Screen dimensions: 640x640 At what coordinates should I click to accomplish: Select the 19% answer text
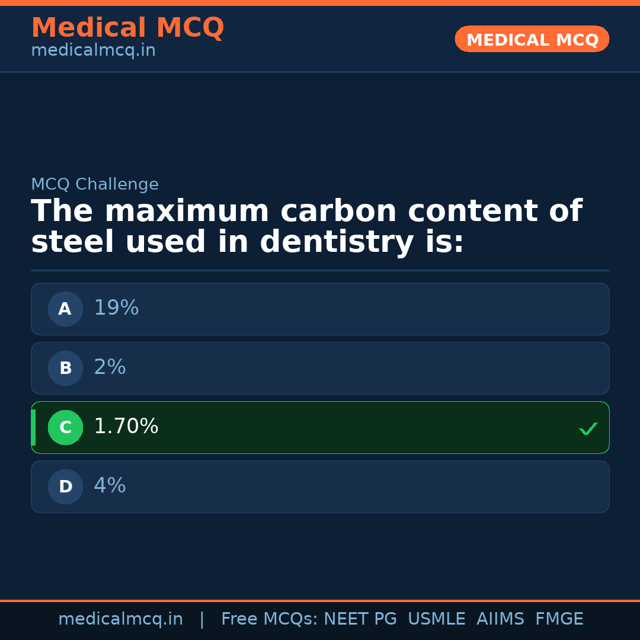click(116, 308)
